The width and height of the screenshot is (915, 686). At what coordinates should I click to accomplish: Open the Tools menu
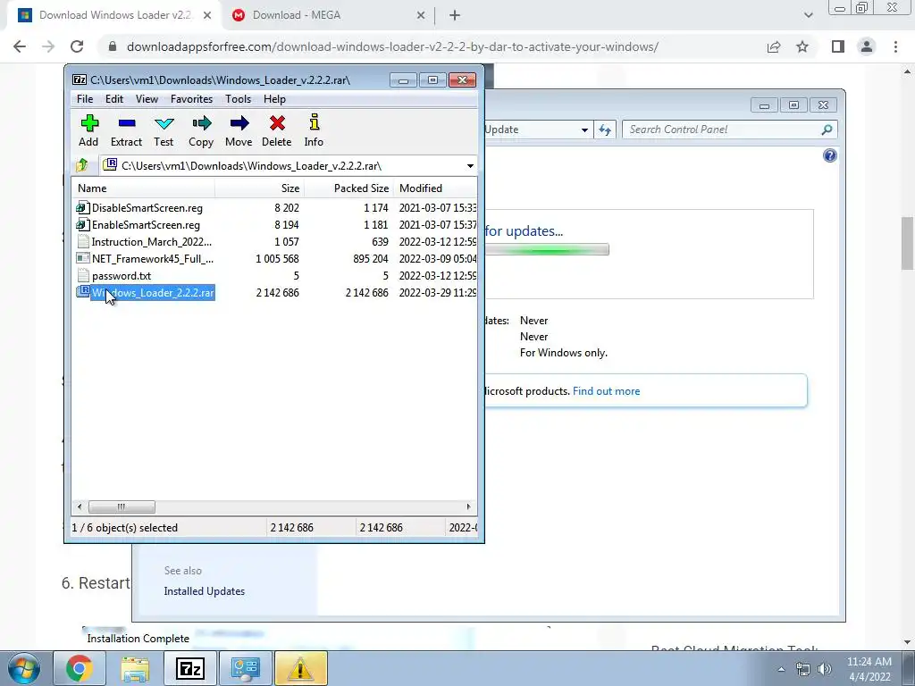(x=238, y=99)
